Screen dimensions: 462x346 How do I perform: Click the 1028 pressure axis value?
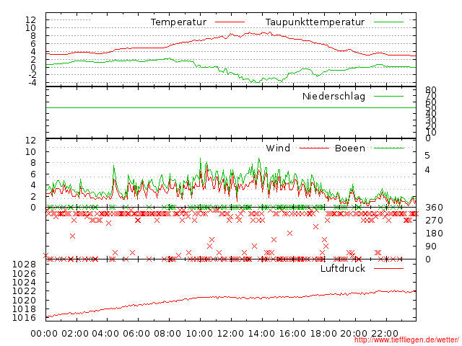click(x=24, y=265)
